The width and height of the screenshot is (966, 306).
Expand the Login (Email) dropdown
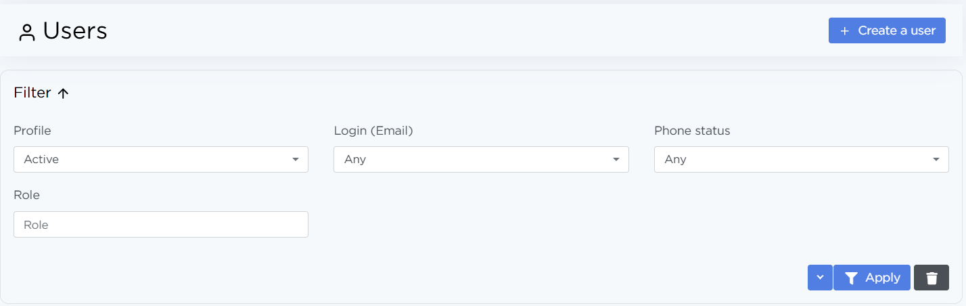pyautogui.click(x=480, y=160)
